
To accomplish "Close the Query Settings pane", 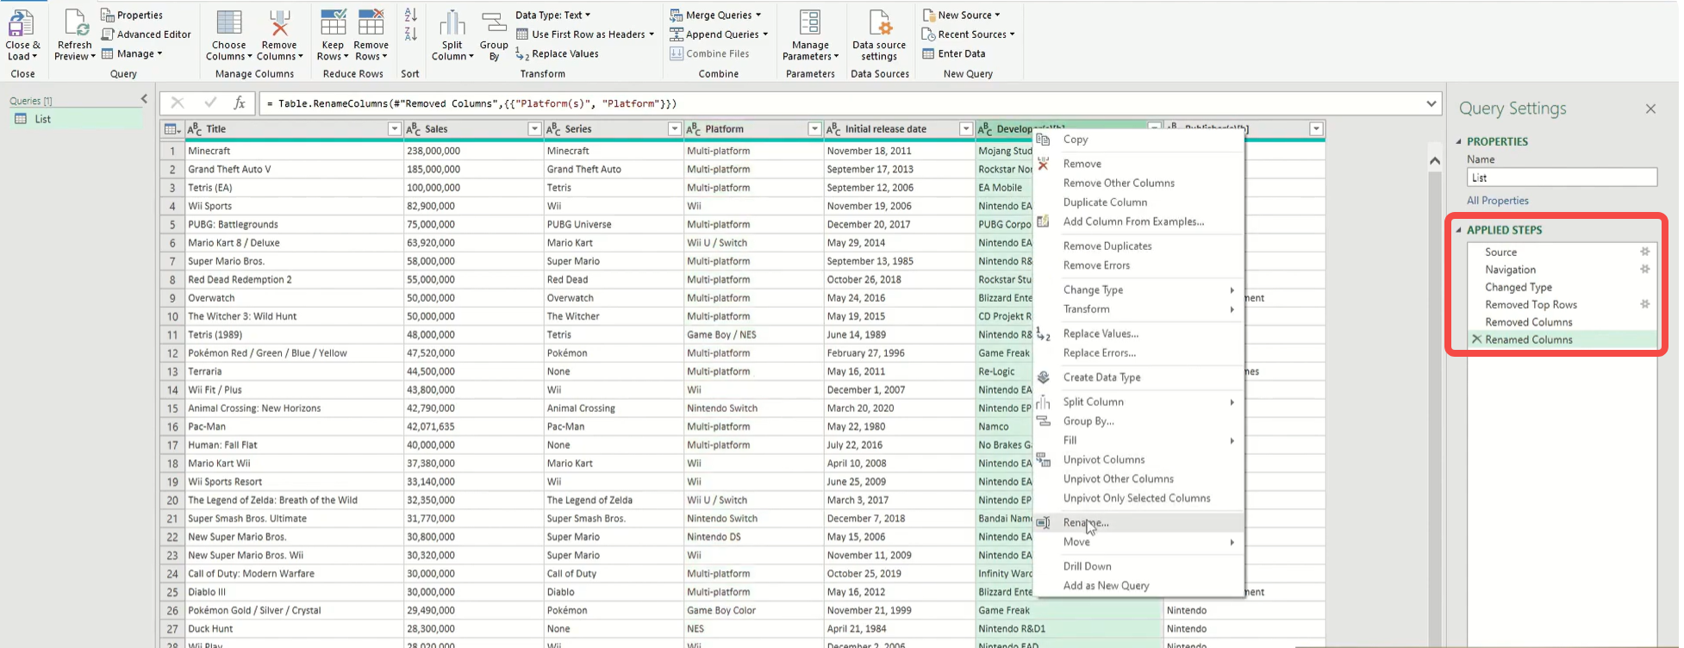I will pos(1650,109).
